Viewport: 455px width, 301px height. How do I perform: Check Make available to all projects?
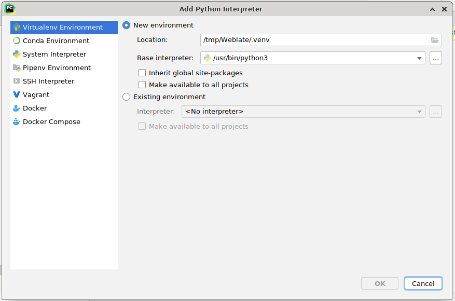pyautogui.click(x=142, y=85)
